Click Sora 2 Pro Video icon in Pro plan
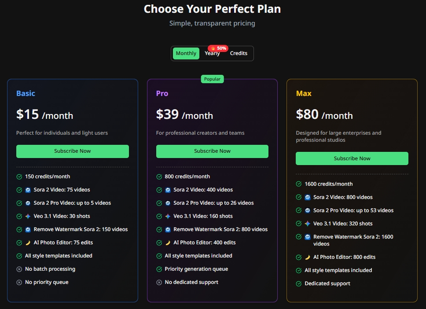Image resolution: width=426 pixels, height=309 pixels. click(x=168, y=203)
